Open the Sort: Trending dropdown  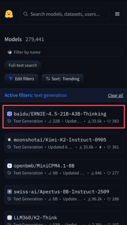pos(63,79)
